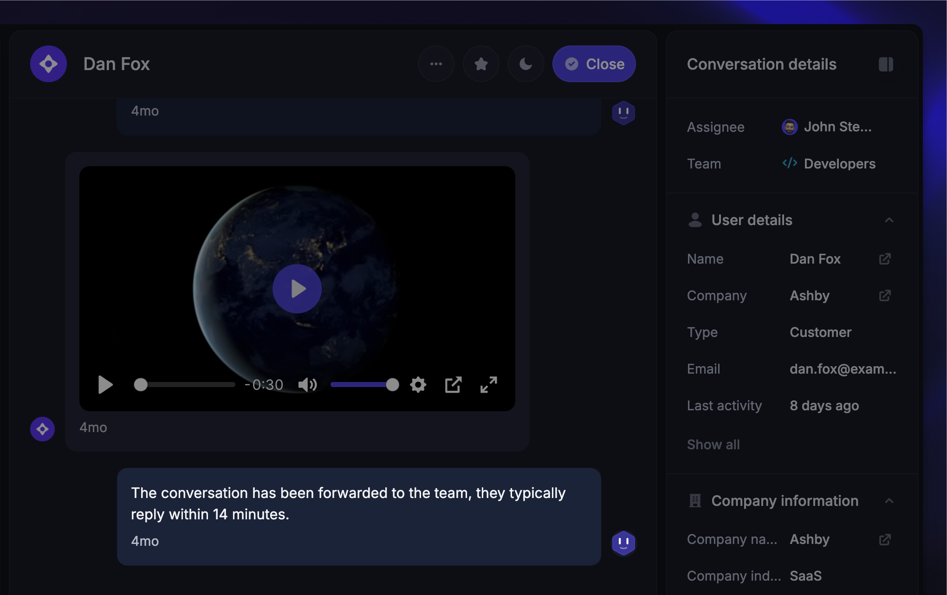Viewport: 947px width, 595px height.
Task: Open the Ashby company link in User details
Action: pos(885,296)
